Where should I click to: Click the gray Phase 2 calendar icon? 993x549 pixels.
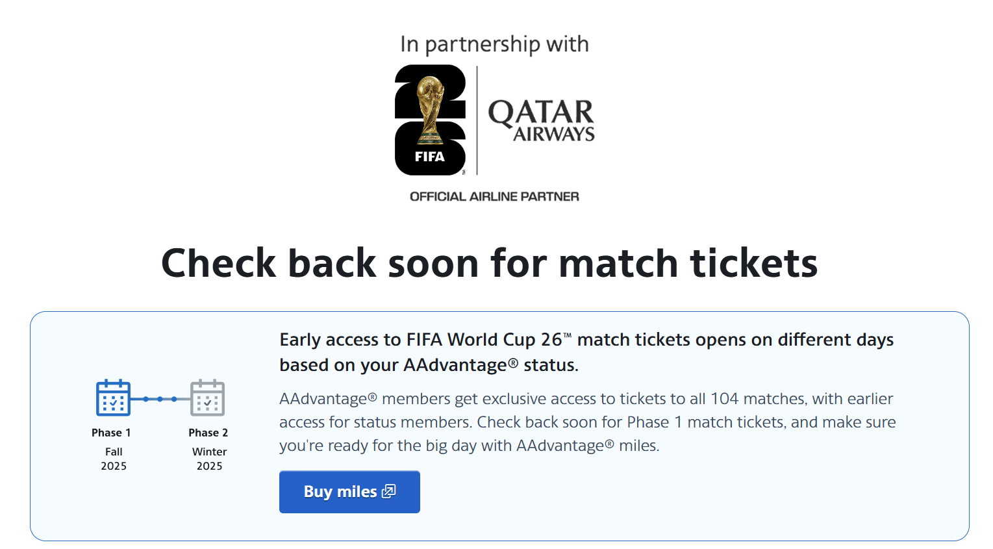(207, 398)
